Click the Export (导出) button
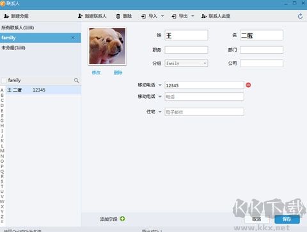307x232 pixels. [180, 16]
